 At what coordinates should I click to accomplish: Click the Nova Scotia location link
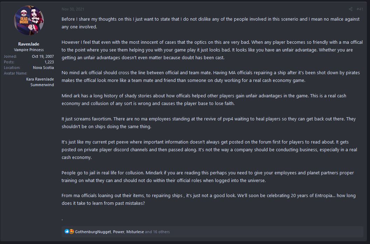[x=43, y=68]
